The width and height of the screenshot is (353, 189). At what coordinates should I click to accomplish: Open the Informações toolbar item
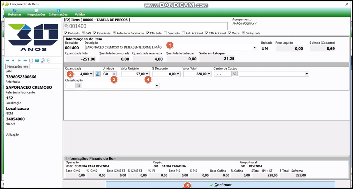coord(58,12)
